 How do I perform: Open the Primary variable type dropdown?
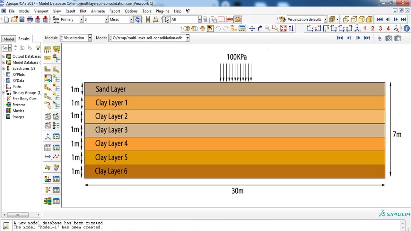pos(81,19)
